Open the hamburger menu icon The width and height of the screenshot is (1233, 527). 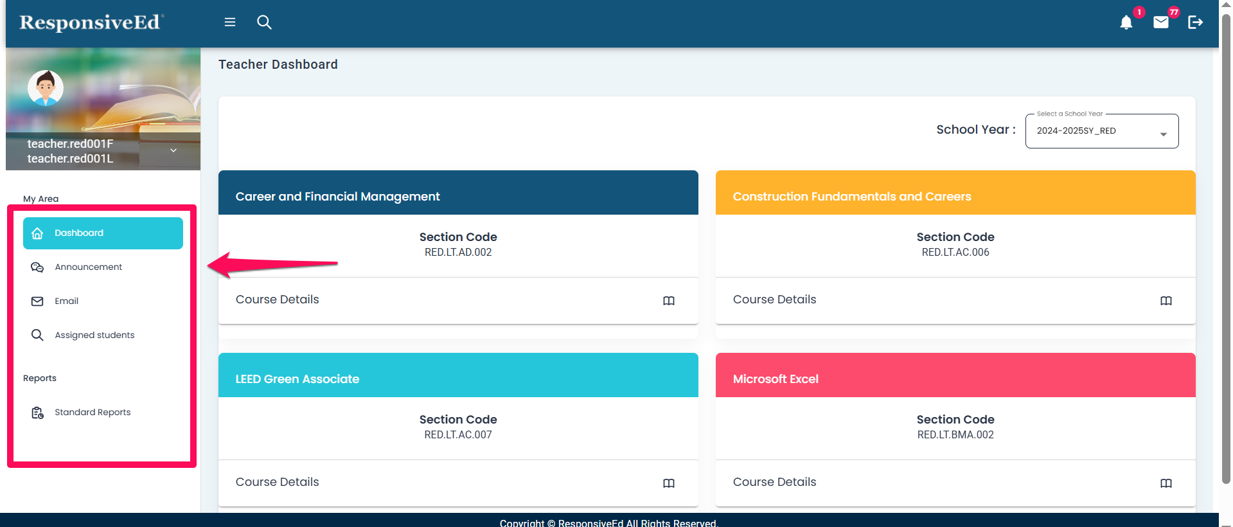[229, 22]
